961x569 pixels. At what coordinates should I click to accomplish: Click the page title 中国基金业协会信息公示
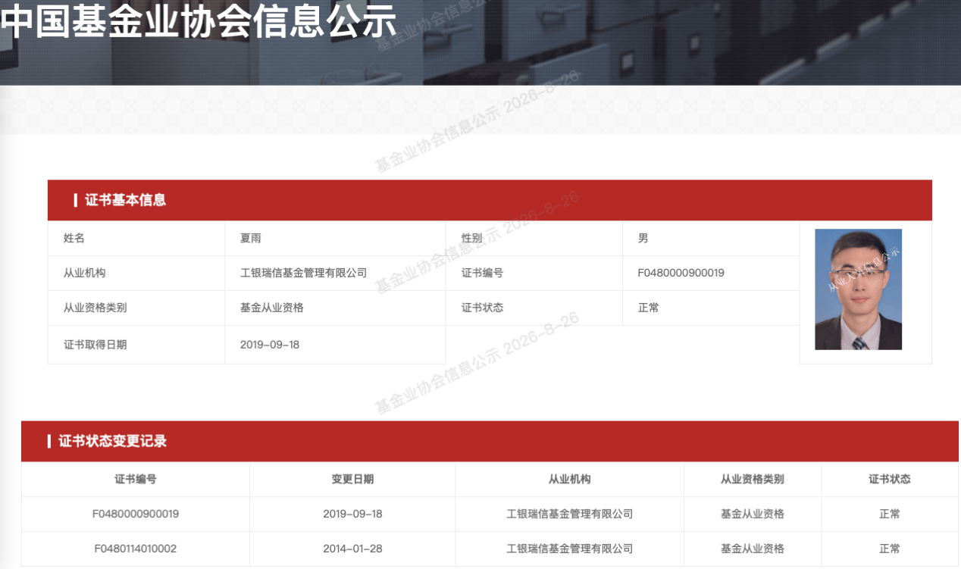pyautogui.click(x=199, y=21)
